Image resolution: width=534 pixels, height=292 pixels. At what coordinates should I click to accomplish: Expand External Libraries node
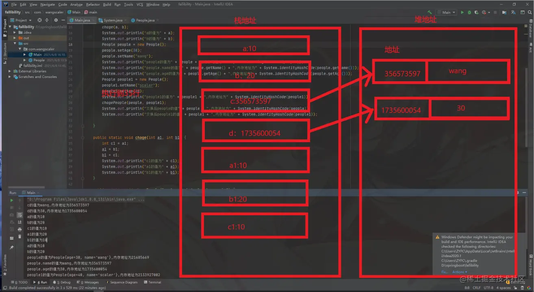(x=10, y=71)
